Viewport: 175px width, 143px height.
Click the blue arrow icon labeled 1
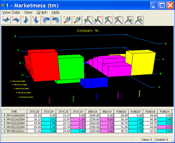[6, 21]
